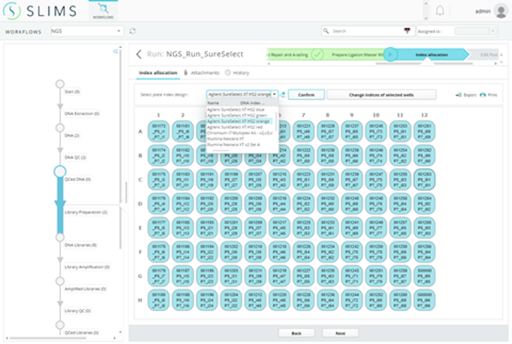Click the search filter funnel icon
Image resolution: width=512 pixels, height=344 pixels.
click(x=407, y=31)
